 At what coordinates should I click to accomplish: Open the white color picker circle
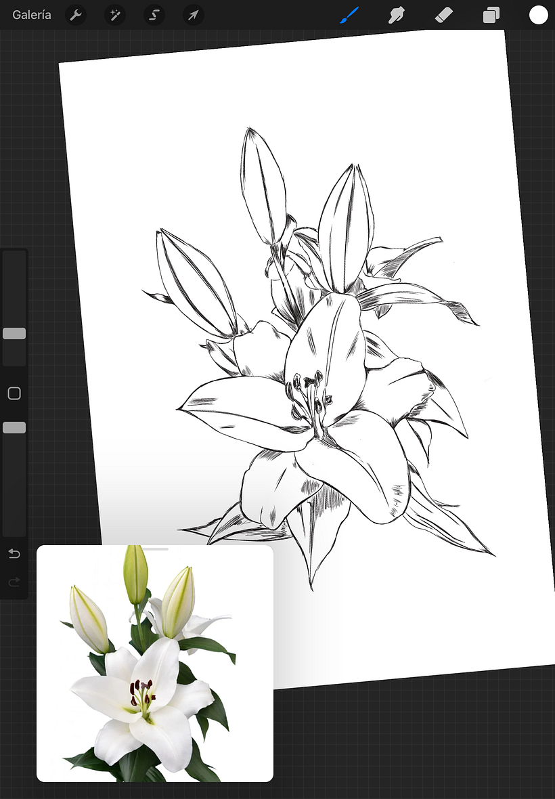click(538, 15)
